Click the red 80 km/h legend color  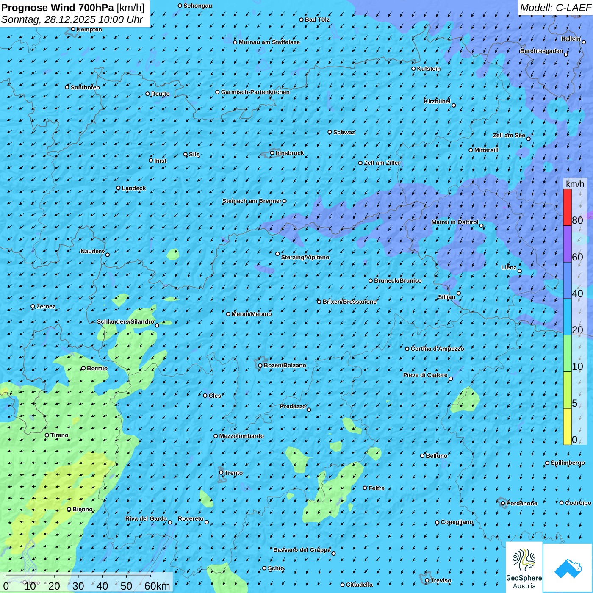pyautogui.click(x=567, y=207)
